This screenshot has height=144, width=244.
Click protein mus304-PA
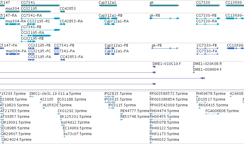pyautogui.click(x=13, y=54)
